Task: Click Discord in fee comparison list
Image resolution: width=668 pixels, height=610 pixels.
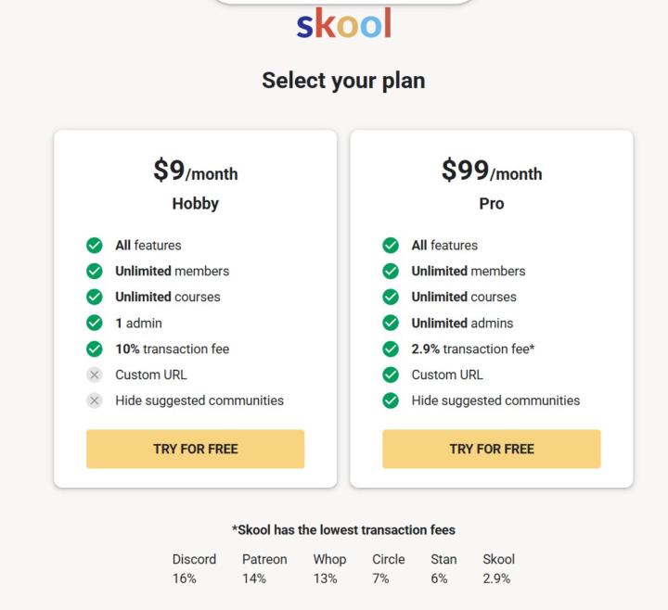Action: tap(194, 560)
